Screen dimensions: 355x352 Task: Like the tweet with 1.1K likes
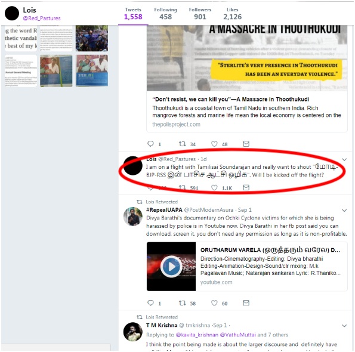pyautogui.click(x=214, y=187)
